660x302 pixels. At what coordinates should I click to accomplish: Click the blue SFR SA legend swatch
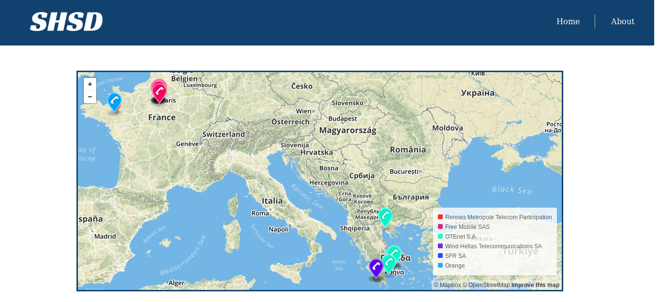coord(440,256)
